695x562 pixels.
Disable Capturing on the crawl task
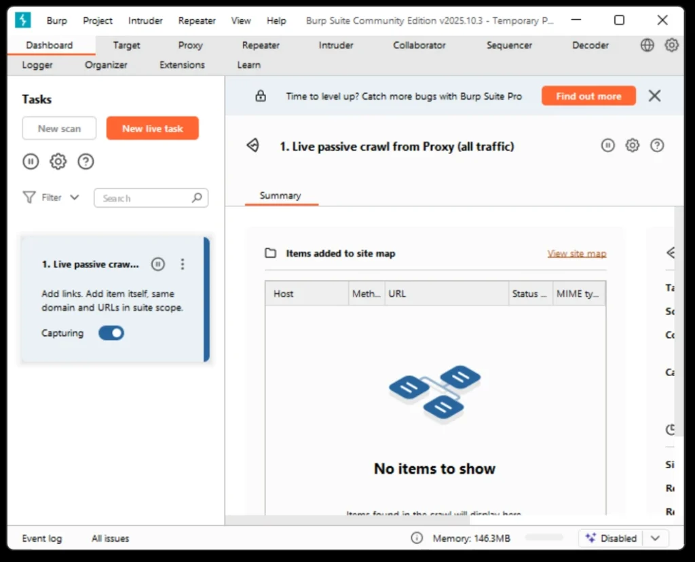click(x=111, y=333)
